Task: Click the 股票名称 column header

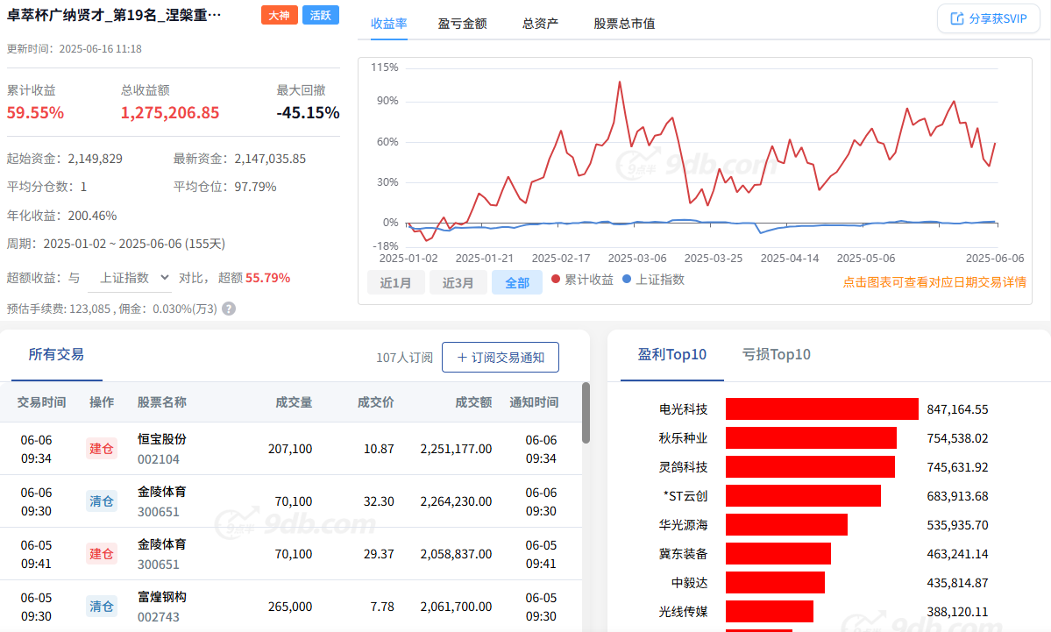Action: pos(161,402)
